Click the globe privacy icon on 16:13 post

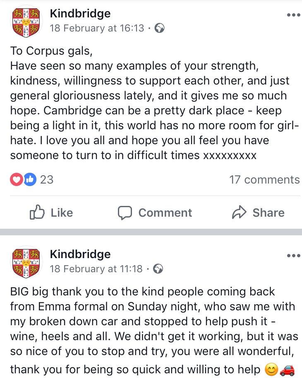tap(160, 28)
